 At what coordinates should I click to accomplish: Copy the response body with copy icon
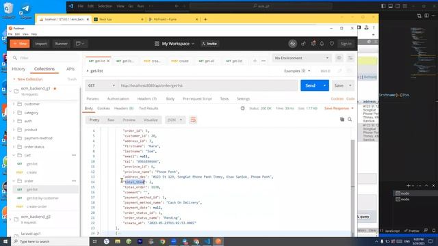coord(342,120)
